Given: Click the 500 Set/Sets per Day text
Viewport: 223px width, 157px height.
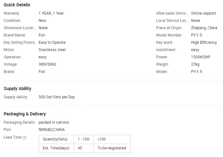Looking at the screenshot, I should [57, 97].
